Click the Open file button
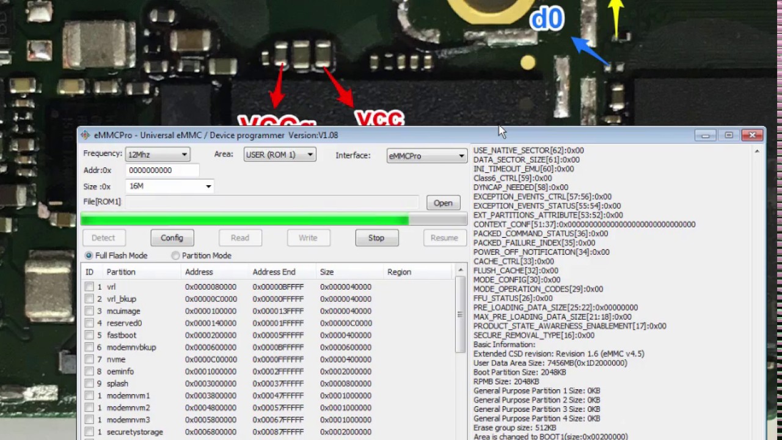Viewport: 782px width, 440px height. pyautogui.click(x=443, y=203)
